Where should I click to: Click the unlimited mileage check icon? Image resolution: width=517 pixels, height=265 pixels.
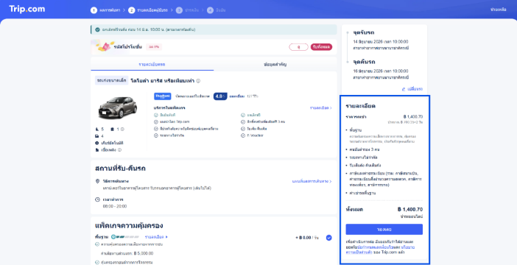click(x=156, y=135)
